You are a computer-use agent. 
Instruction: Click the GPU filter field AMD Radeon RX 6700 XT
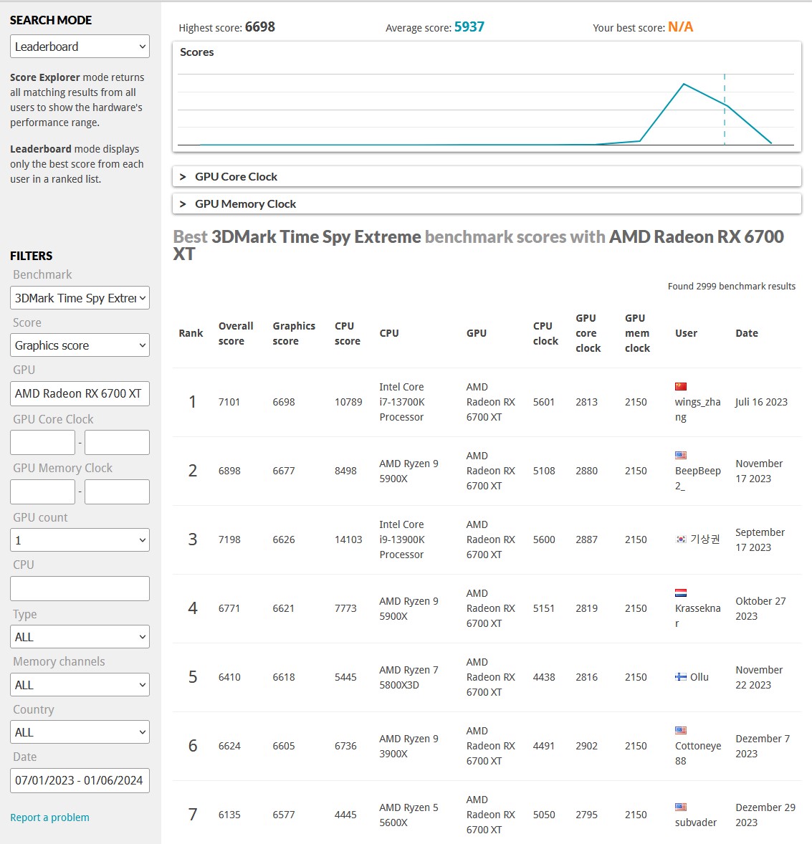pyautogui.click(x=80, y=393)
